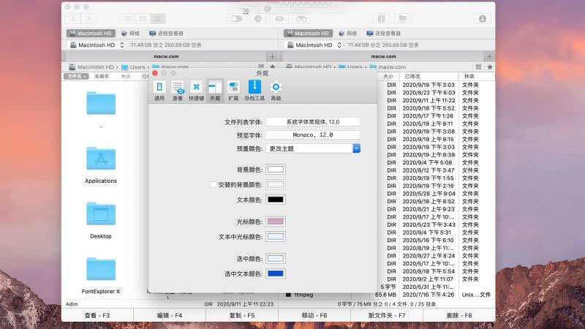
Task: Open the 选中文本颜色 blue color swatch
Action: 276,273
